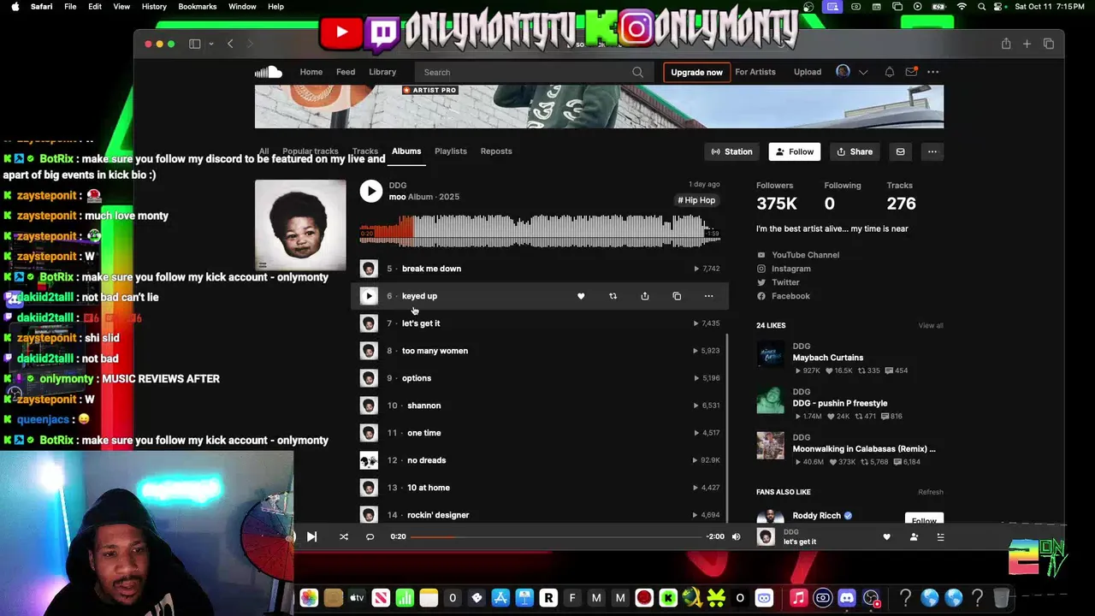
Task: Switch to the Albums tab
Action: (406, 151)
